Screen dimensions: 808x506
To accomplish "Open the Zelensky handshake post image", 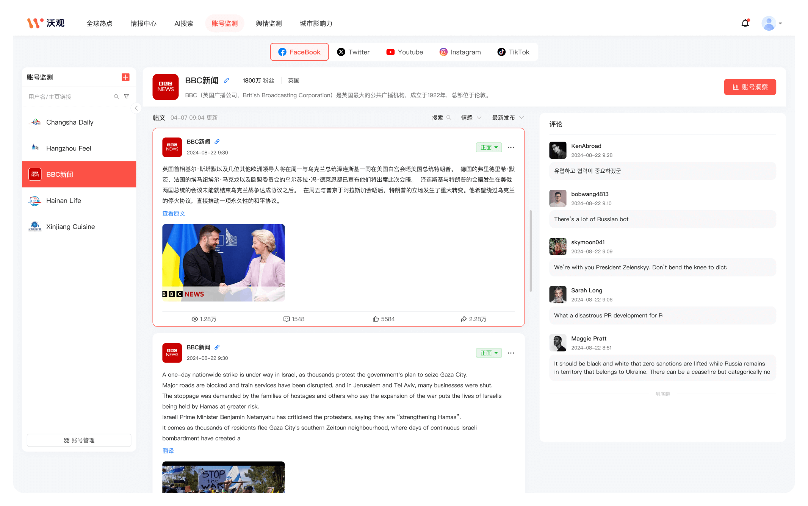I will pos(224,263).
